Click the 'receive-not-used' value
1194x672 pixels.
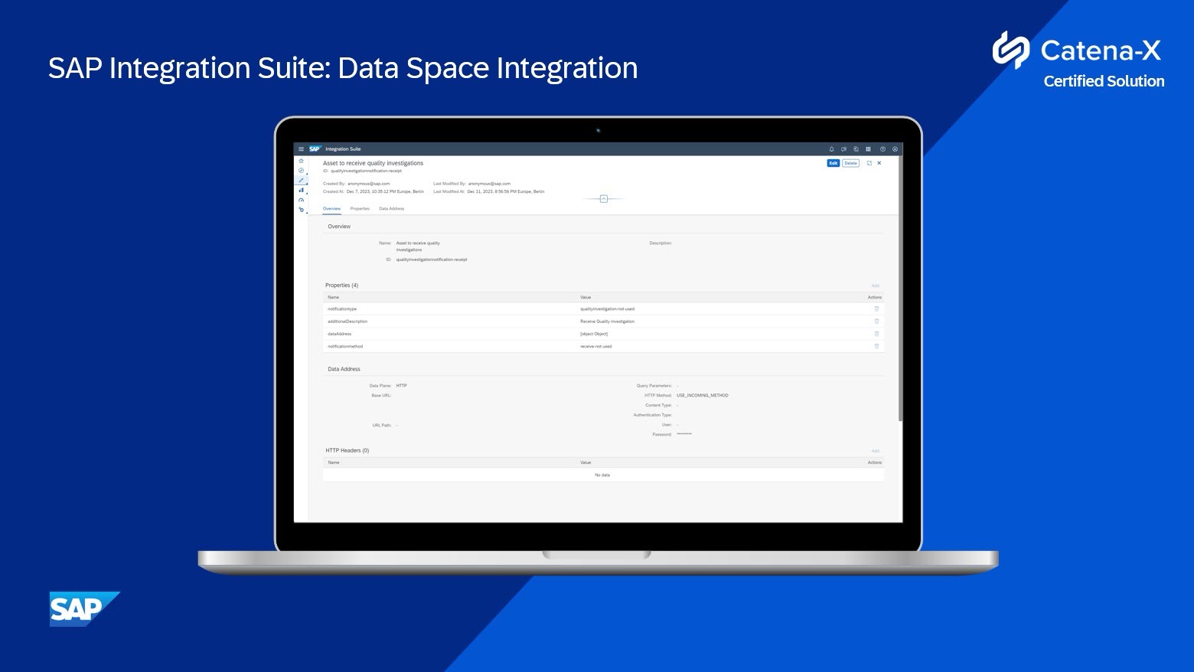(596, 346)
